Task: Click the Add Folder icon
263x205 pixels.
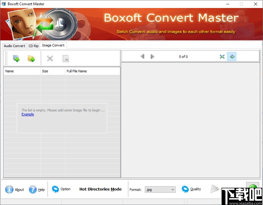Action: [31, 58]
